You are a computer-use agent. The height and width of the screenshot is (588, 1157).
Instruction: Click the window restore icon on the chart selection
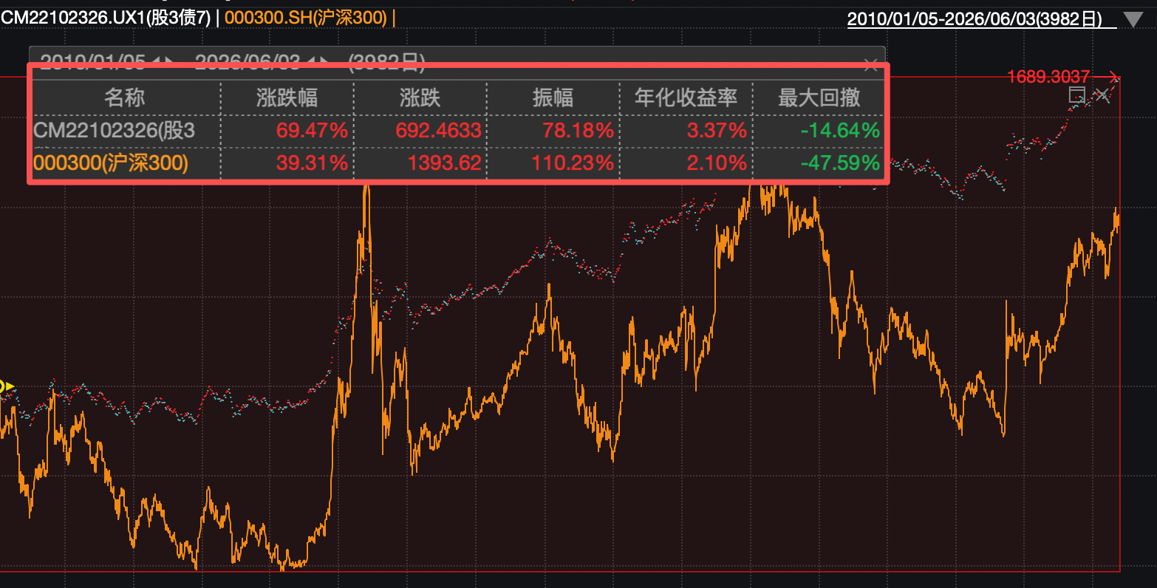point(1077,95)
